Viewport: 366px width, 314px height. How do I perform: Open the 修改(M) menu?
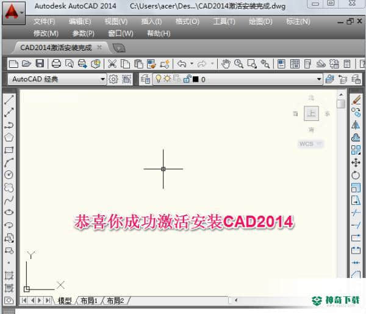(46, 34)
